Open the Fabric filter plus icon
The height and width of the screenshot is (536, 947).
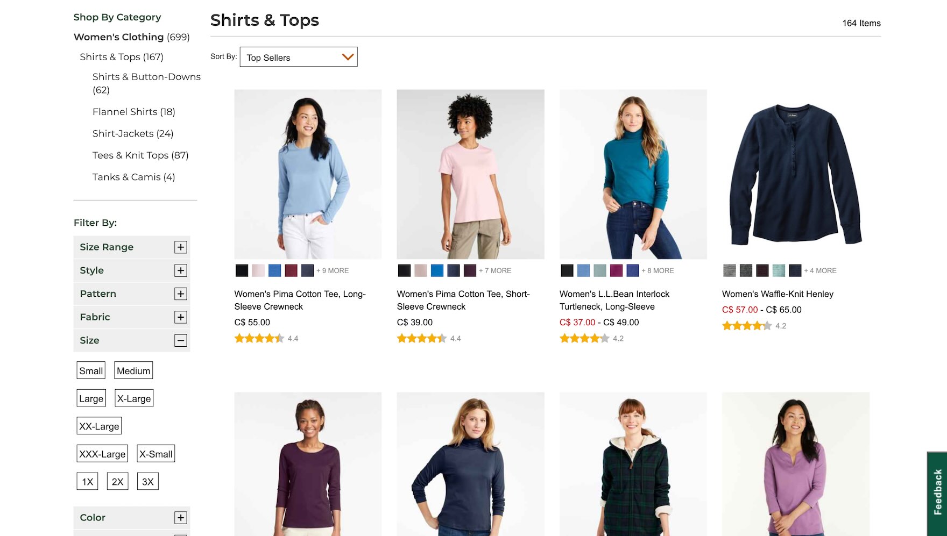181,317
